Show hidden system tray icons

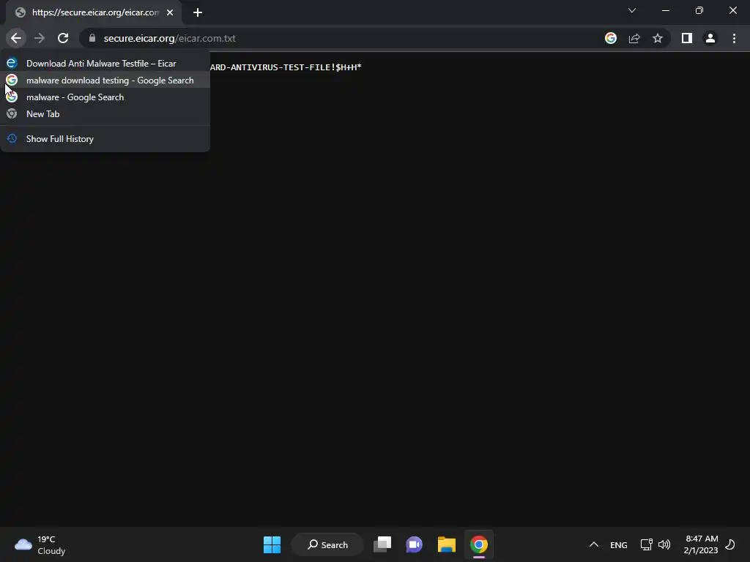[593, 544]
